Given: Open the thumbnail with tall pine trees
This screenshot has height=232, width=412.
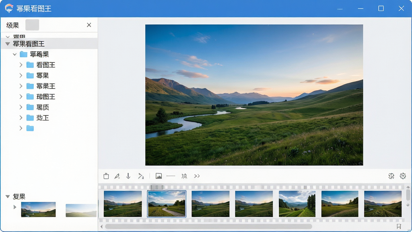Looking at the screenshot, I should pos(297,204).
